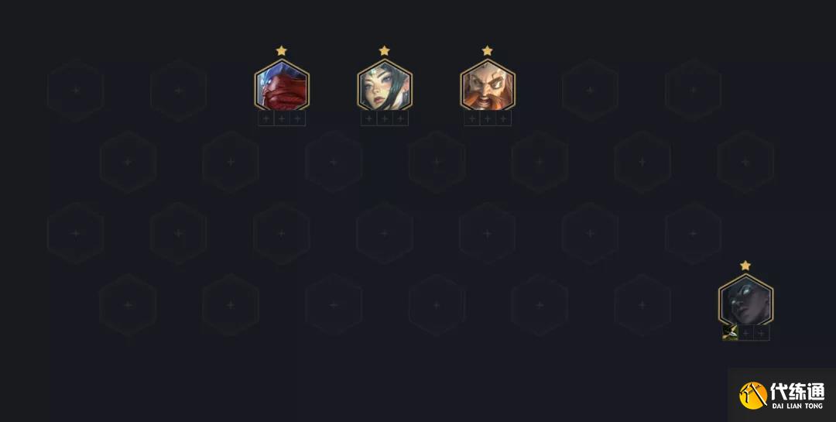The image size is (836, 422).
Task: Click the star above the bearded champion
Action: coord(488,50)
